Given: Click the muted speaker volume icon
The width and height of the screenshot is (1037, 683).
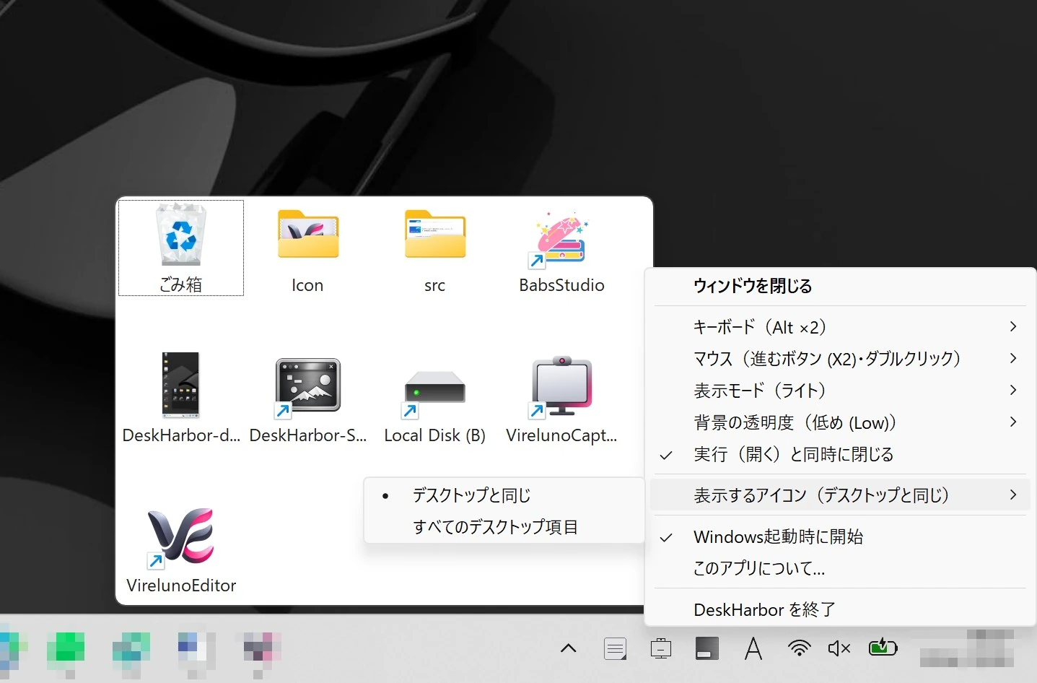Looking at the screenshot, I should tap(839, 648).
